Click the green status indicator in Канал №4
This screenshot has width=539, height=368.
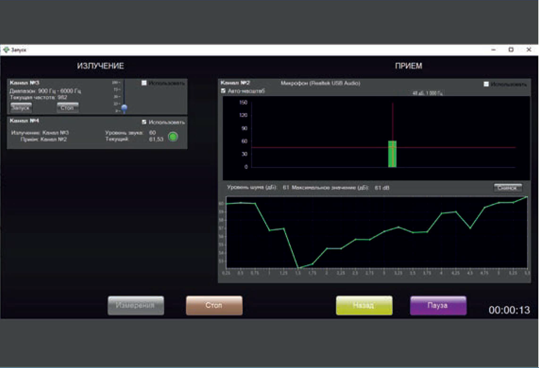173,137
